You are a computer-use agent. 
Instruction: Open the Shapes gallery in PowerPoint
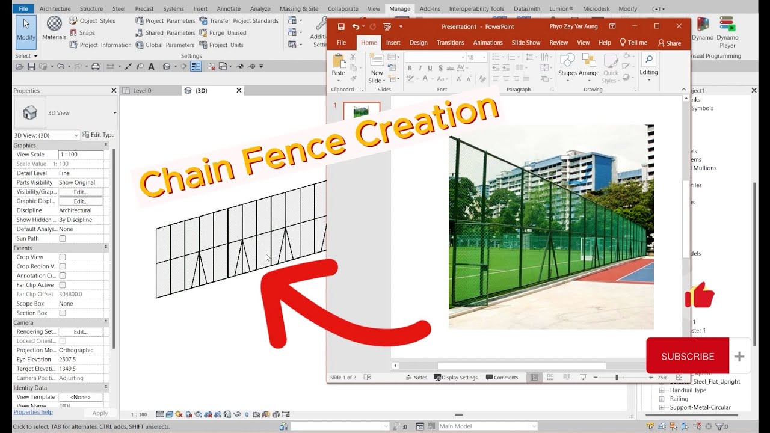(x=567, y=68)
